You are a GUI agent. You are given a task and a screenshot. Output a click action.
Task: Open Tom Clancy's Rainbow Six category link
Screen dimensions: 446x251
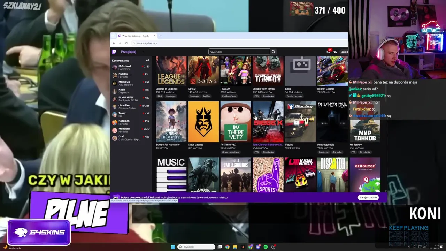268,145
